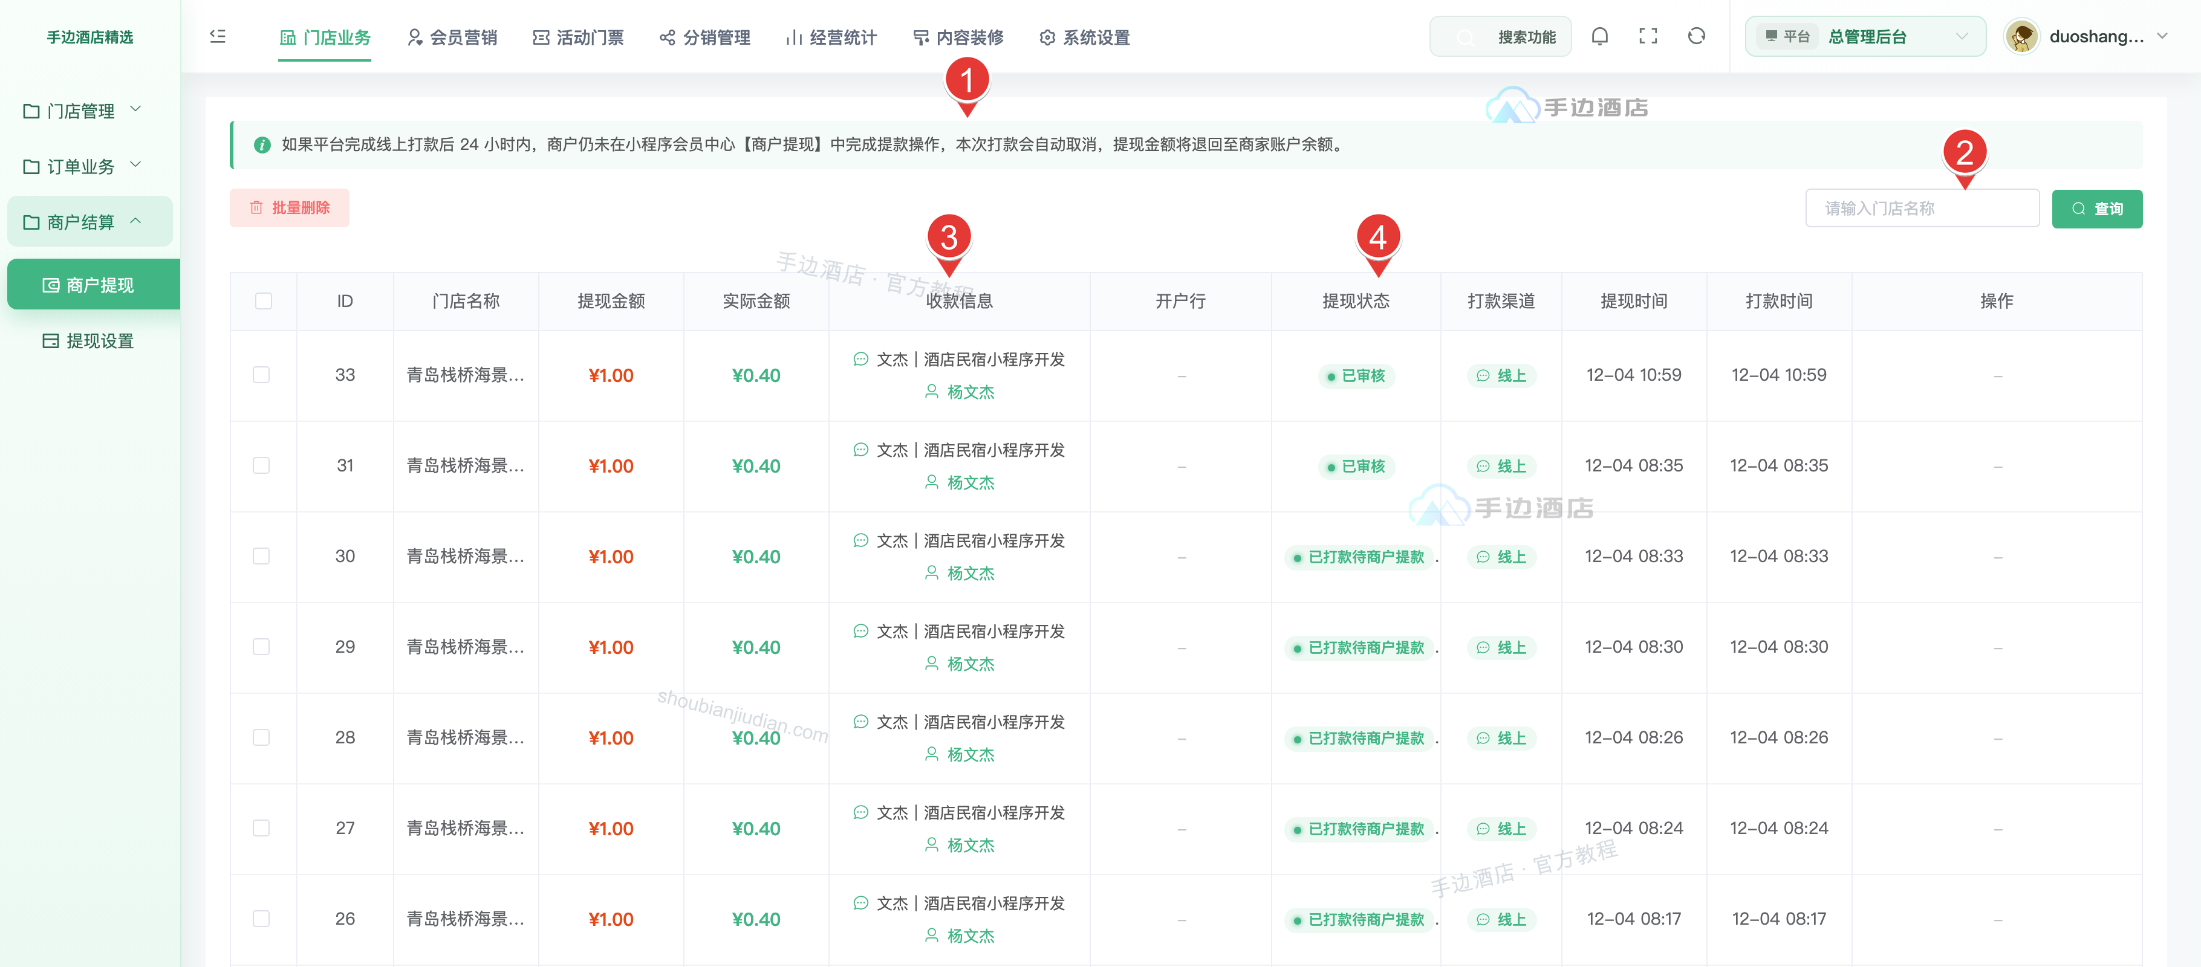Click the 商户提现 wallet icon
This screenshot has width=2201, height=967.
[51, 285]
